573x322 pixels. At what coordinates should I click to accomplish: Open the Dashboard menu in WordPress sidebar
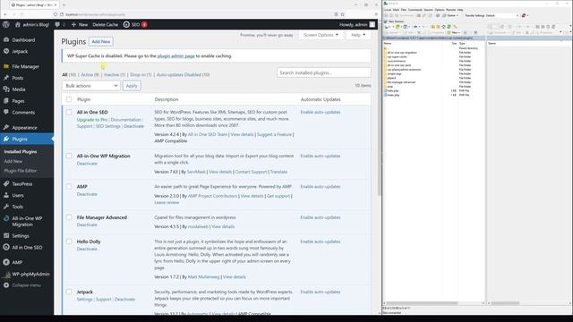coord(23,39)
